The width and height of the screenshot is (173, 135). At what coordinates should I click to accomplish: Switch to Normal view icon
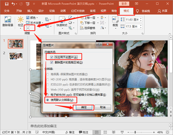pyautogui.click(x=97, y=132)
